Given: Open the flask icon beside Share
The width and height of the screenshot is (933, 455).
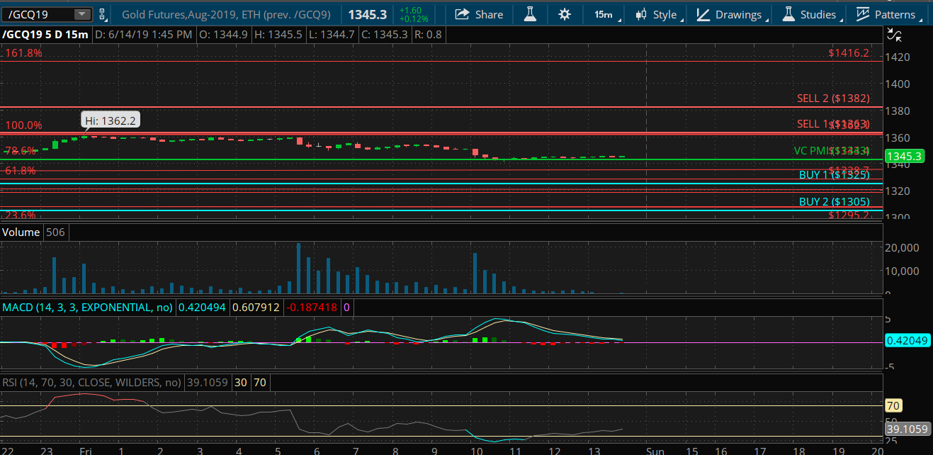Looking at the screenshot, I should click(529, 14).
